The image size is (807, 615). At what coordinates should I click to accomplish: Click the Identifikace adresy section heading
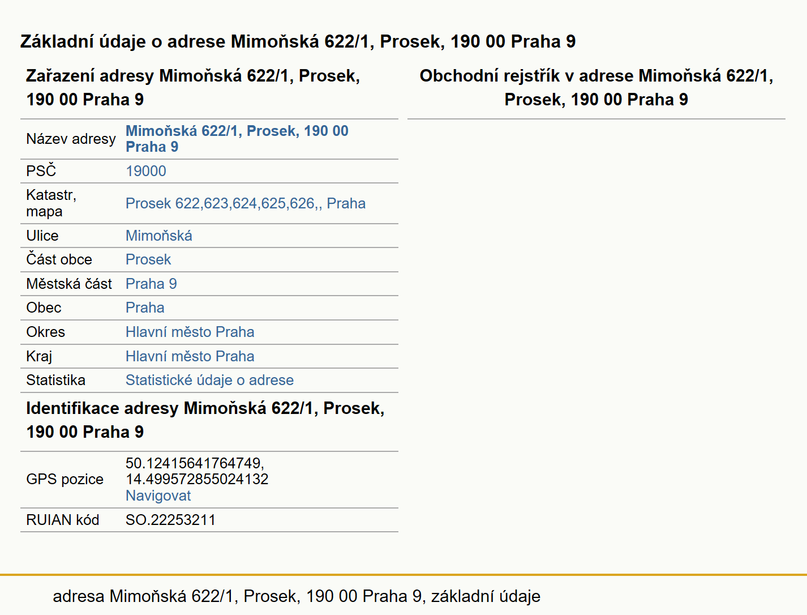(x=205, y=420)
